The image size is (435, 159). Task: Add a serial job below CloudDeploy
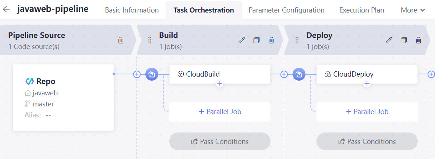[x=367, y=84]
